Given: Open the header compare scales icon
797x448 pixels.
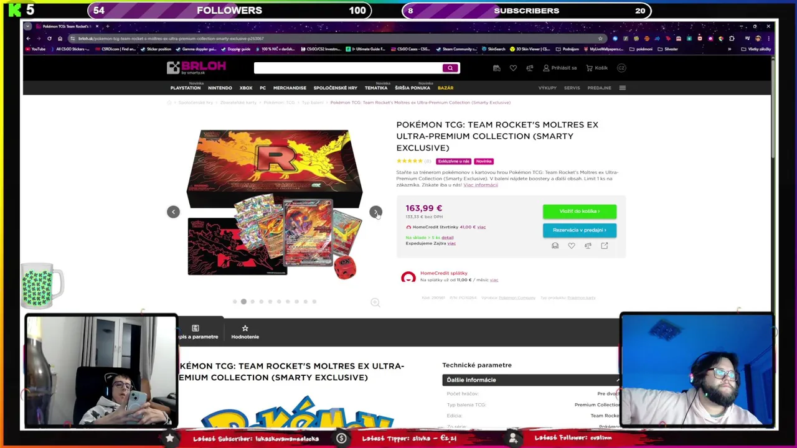Looking at the screenshot, I should (529, 68).
